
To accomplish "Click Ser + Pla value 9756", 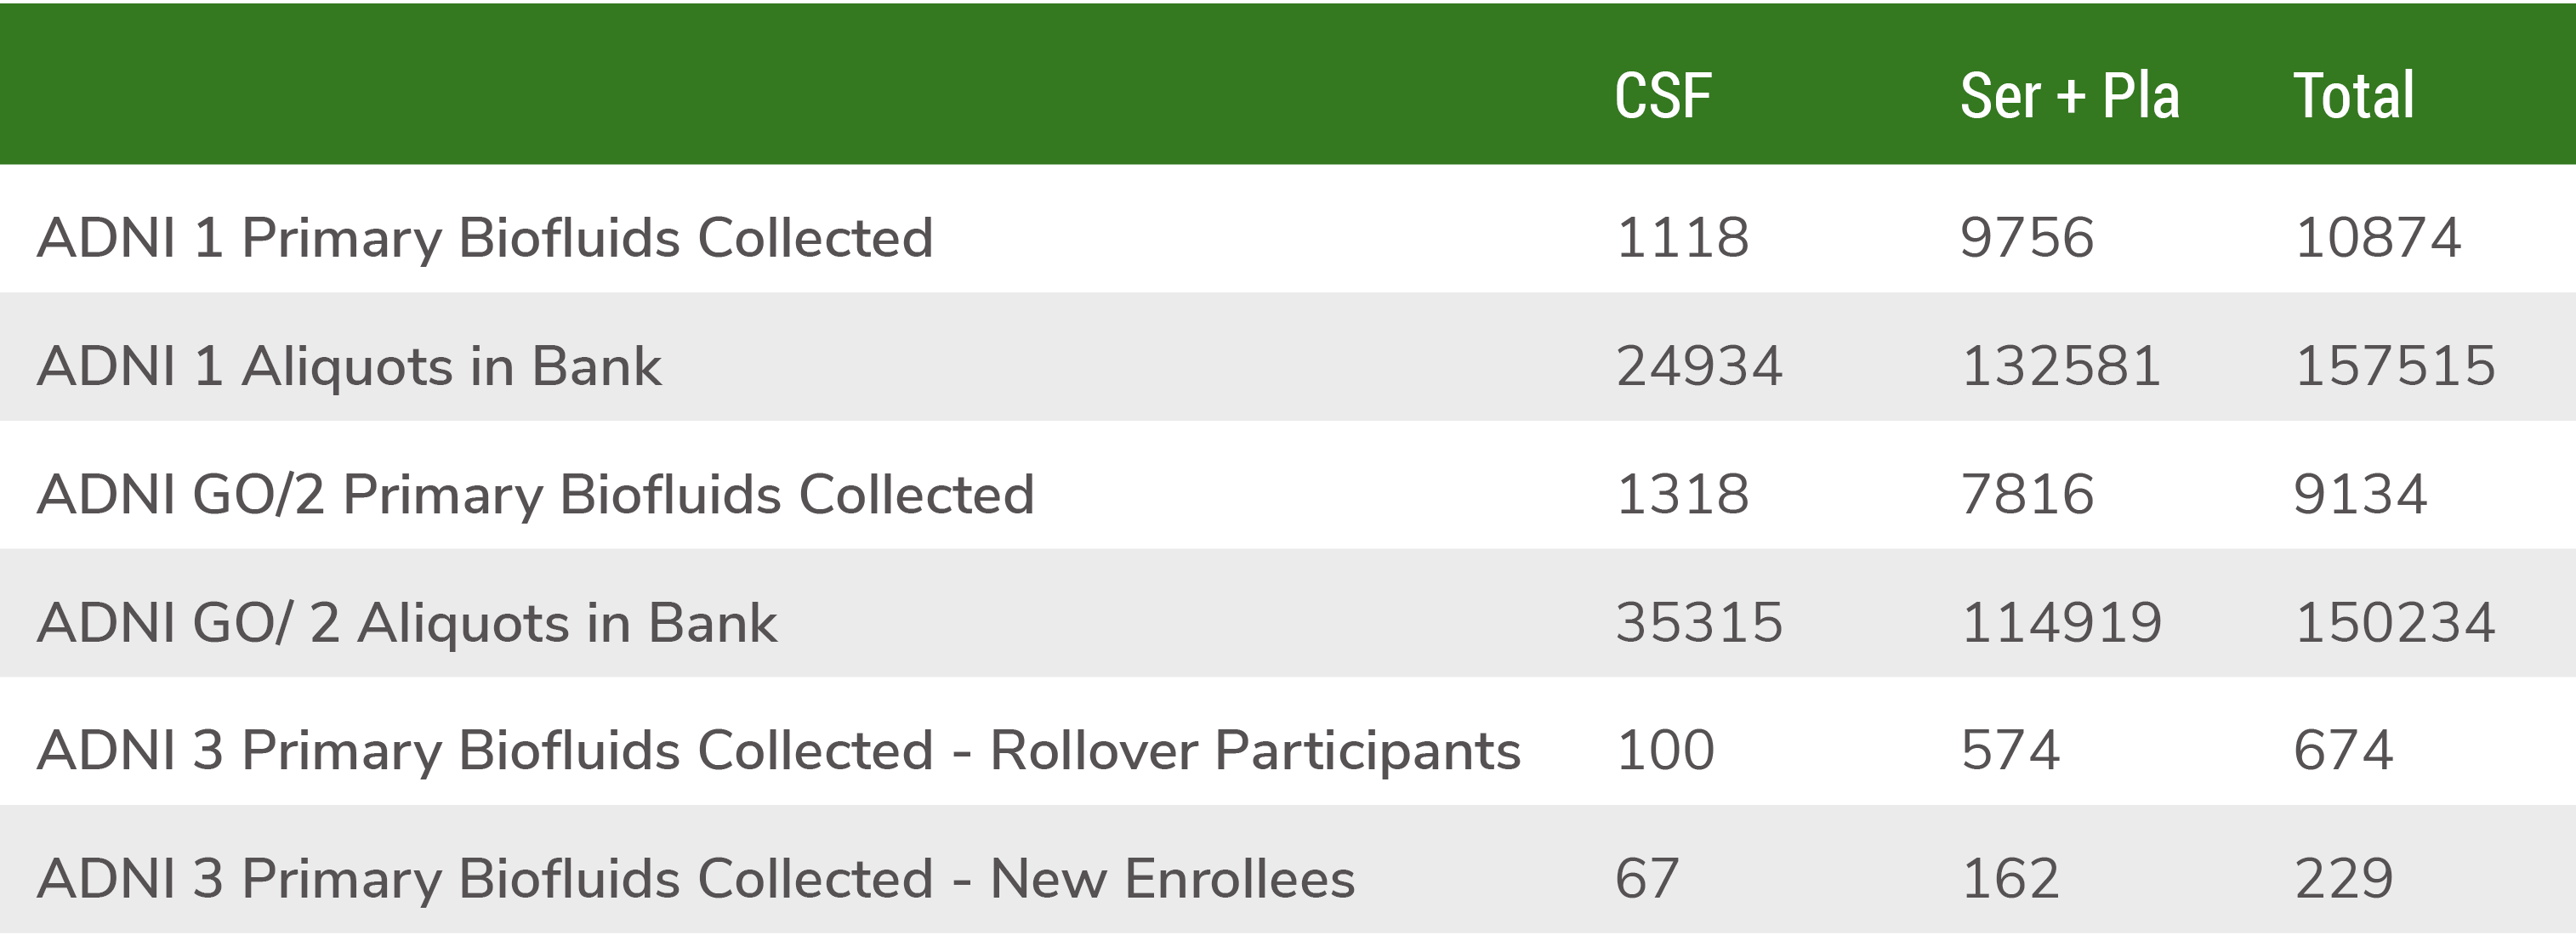I will [x=2027, y=238].
